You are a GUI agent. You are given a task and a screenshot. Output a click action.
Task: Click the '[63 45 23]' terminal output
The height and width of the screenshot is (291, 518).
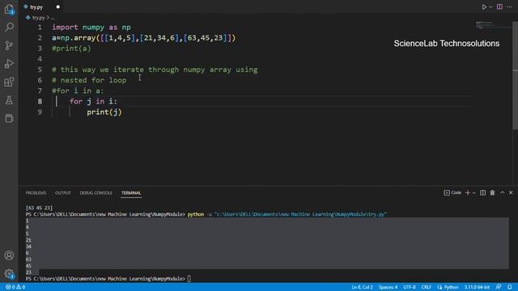39,208
